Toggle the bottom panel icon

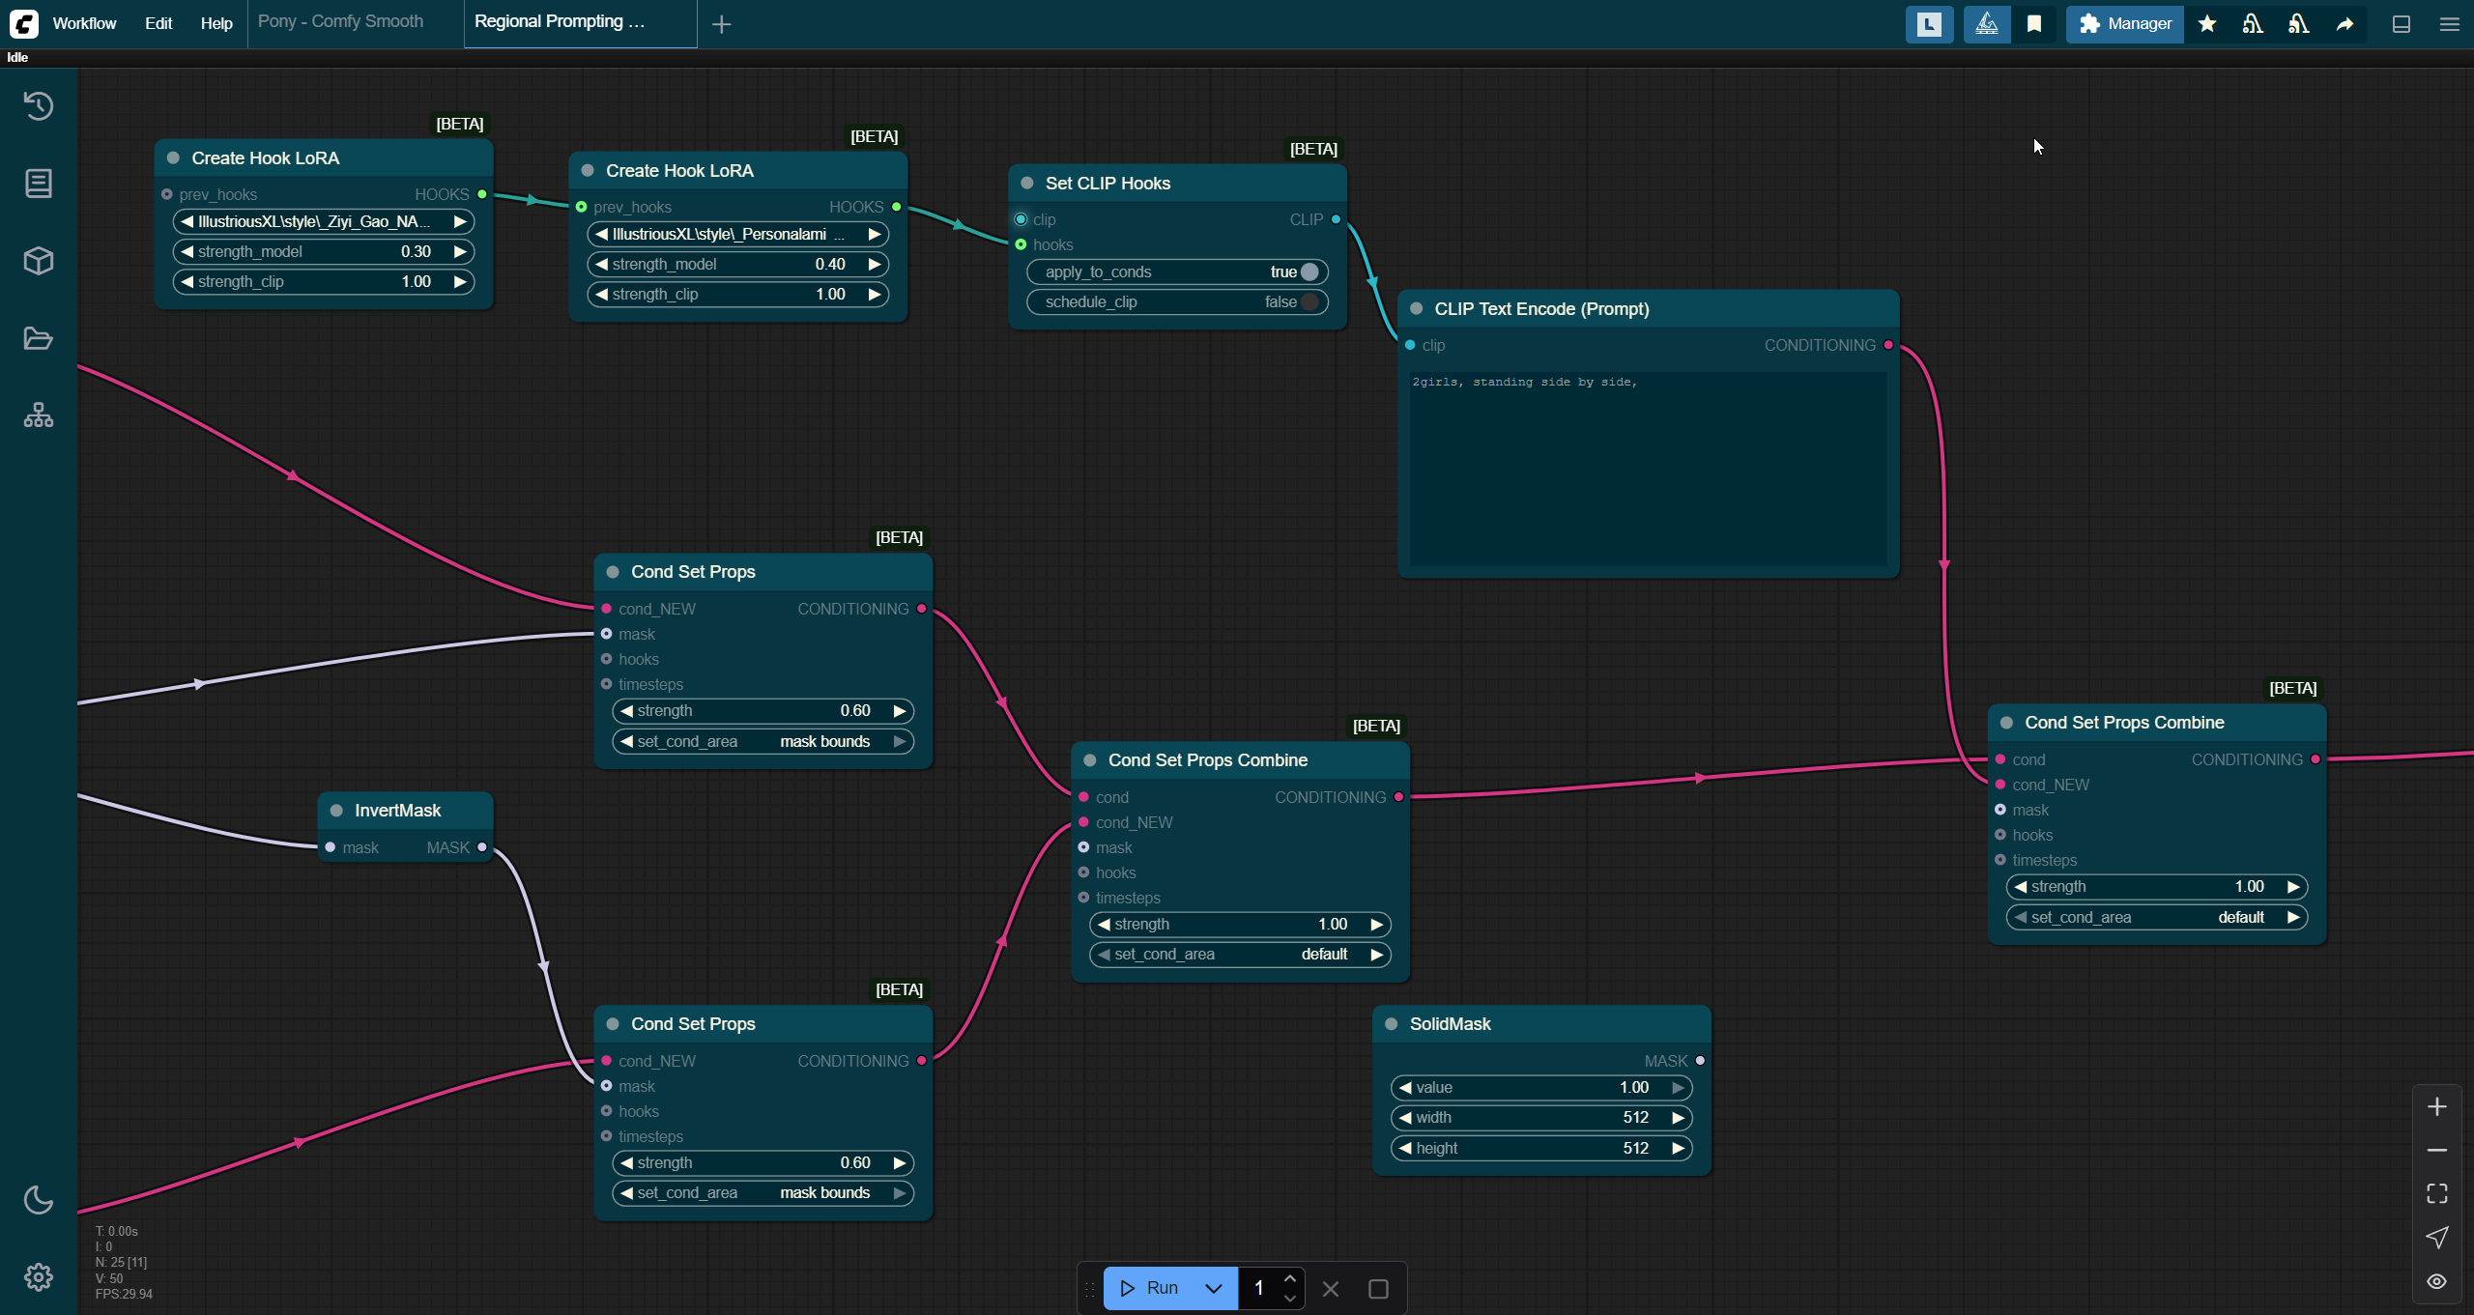point(2402,24)
